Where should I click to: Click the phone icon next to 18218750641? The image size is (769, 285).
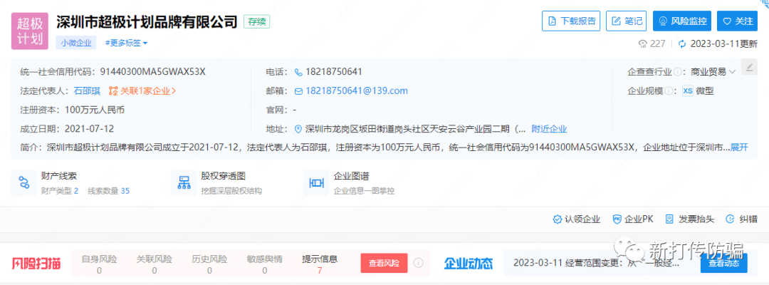point(298,72)
